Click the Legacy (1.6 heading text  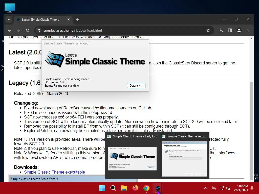25,83
